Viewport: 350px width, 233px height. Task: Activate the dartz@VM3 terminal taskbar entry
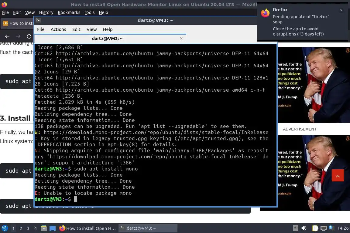pos(148,228)
